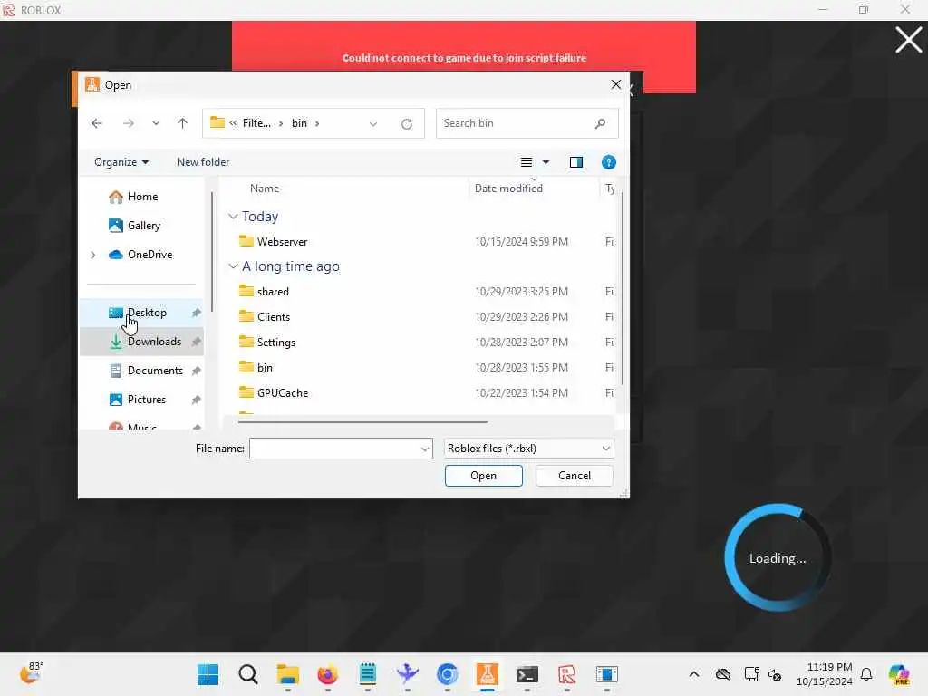Change view layout icon
Screen dimensions: 928x696
(527, 162)
